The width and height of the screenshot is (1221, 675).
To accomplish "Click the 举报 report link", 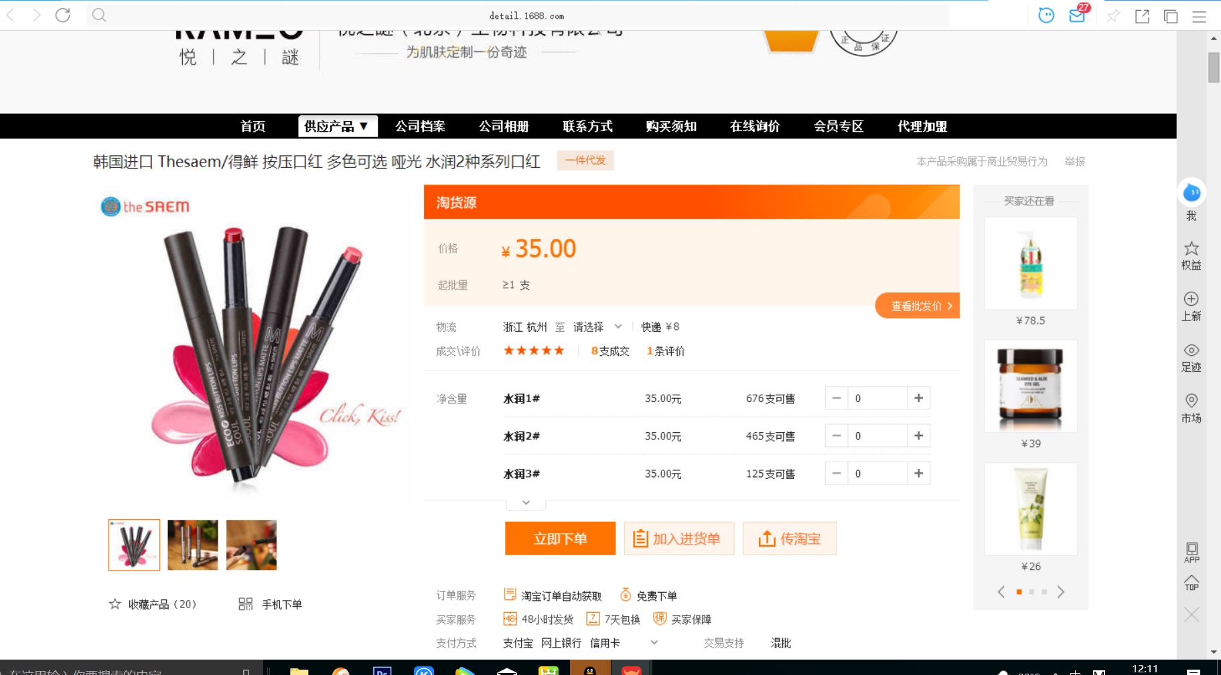I will [x=1075, y=161].
